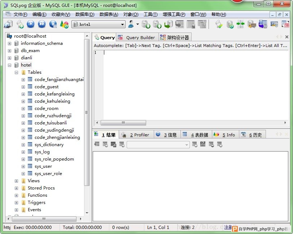Select the code_kefangleixing table
This screenshot has width=293, height=234.
click(54, 94)
